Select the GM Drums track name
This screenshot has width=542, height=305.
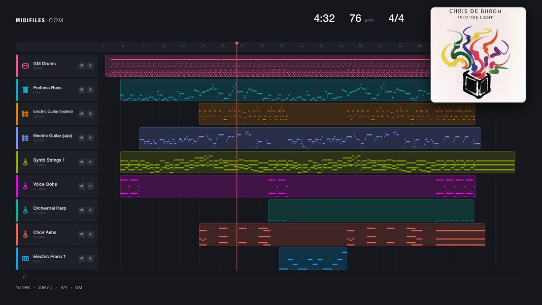coord(44,64)
